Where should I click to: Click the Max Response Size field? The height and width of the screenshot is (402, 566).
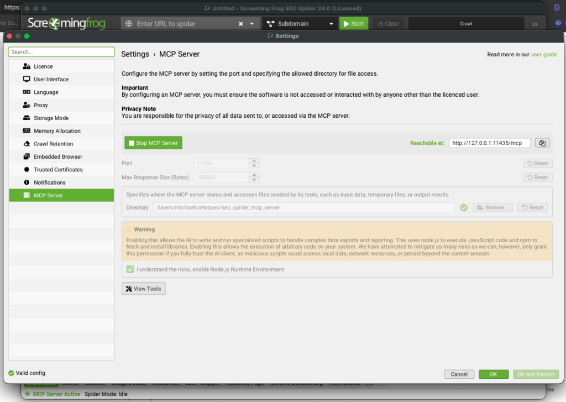tap(221, 177)
